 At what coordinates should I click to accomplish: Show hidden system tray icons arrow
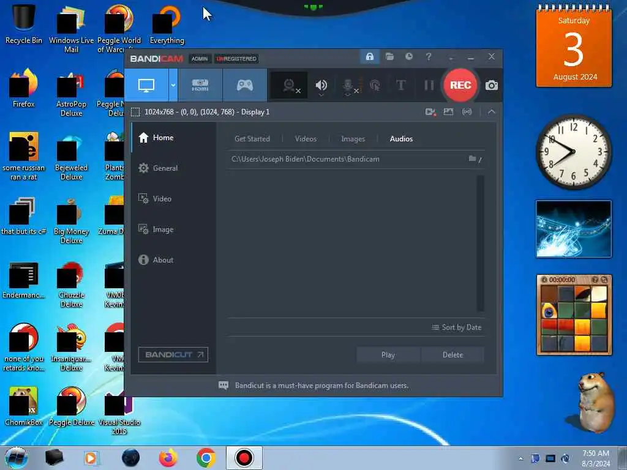pyautogui.click(x=520, y=458)
